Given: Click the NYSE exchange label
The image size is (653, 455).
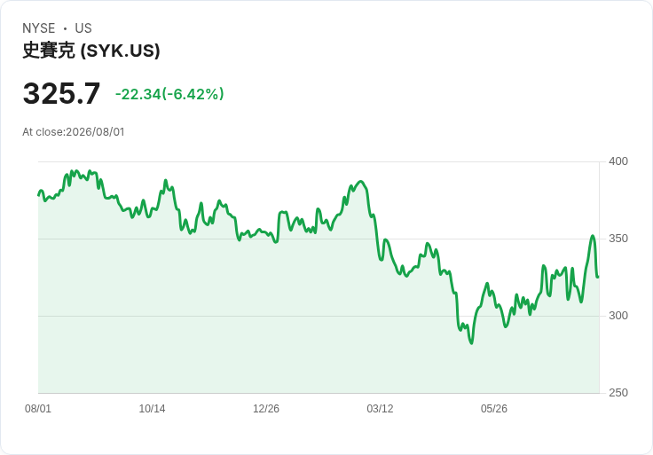Looking at the screenshot, I should [39, 28].
